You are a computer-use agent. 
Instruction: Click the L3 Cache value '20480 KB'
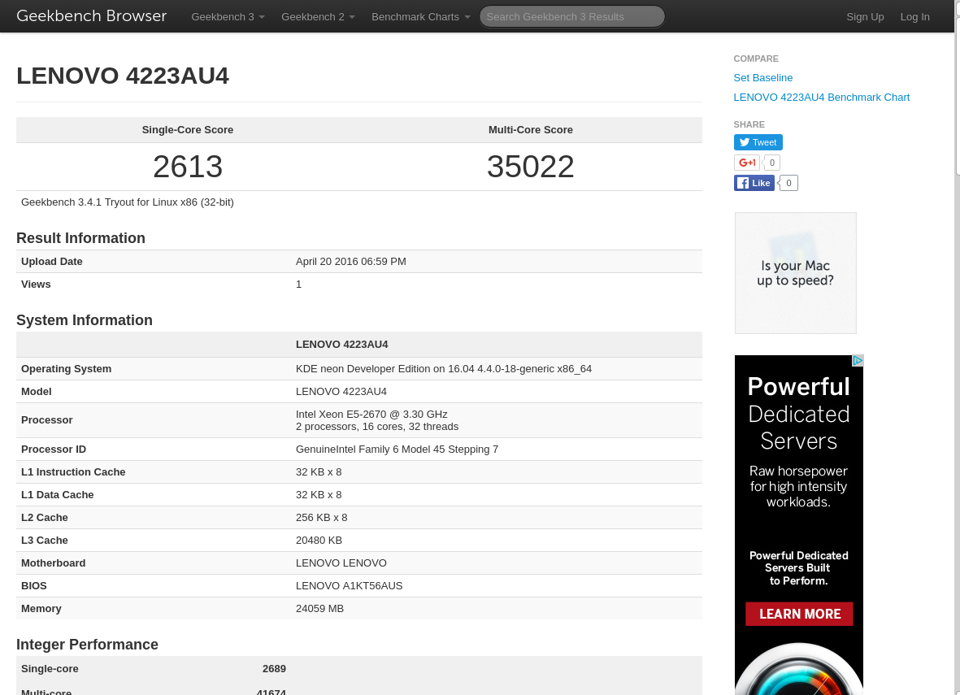[x=319, y=540]
